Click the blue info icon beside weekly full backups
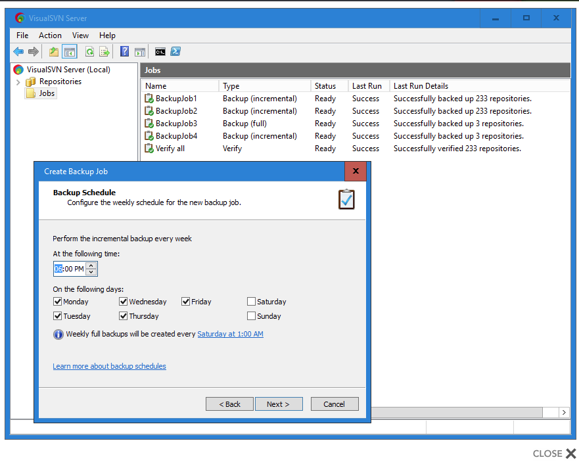The height and width of the screenshot is (466, 579). point(58,335)
